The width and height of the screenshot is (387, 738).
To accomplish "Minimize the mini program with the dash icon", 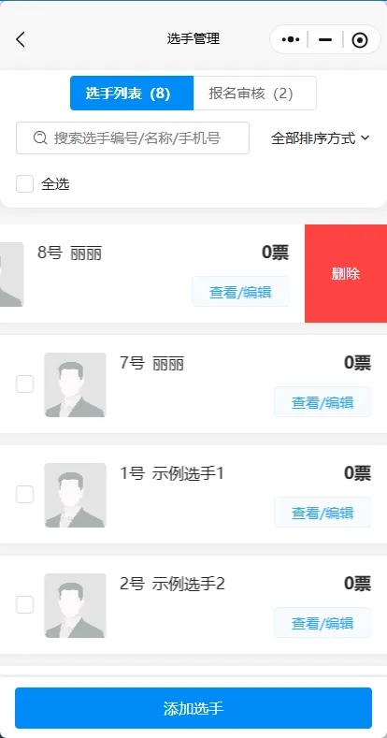I will point(325,40).
